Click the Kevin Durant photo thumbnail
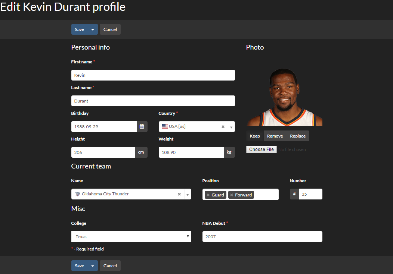 284,97
